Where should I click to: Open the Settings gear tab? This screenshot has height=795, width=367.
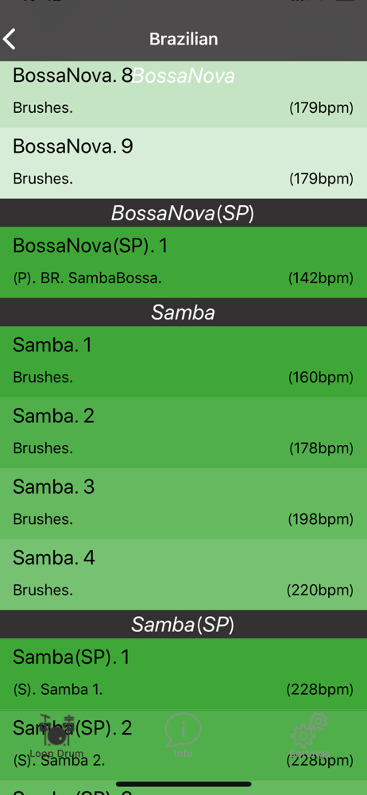310,735
